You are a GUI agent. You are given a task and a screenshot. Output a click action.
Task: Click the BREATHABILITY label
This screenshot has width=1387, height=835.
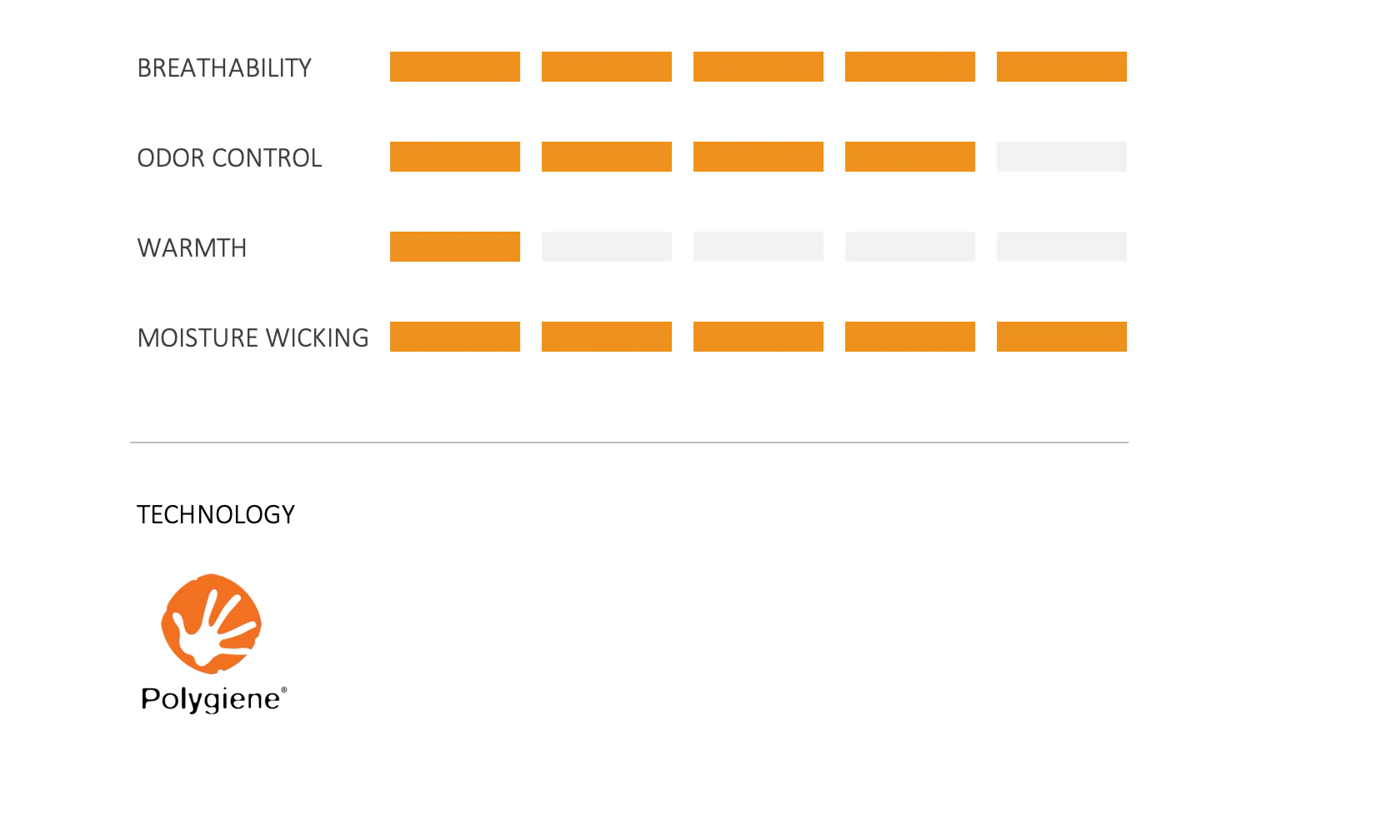click(x=224, y=67)
